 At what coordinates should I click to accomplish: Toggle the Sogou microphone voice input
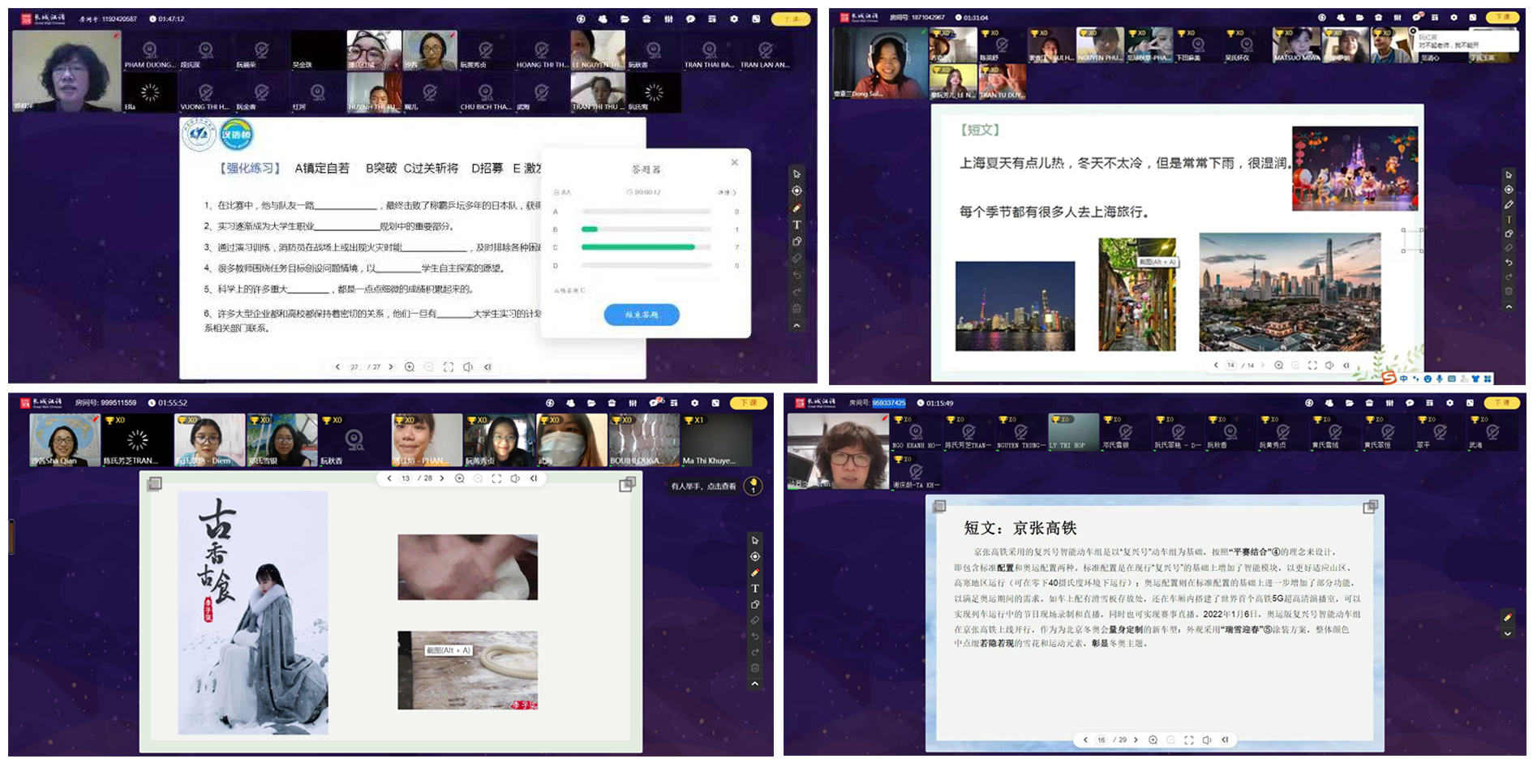tap(1439, 379)
